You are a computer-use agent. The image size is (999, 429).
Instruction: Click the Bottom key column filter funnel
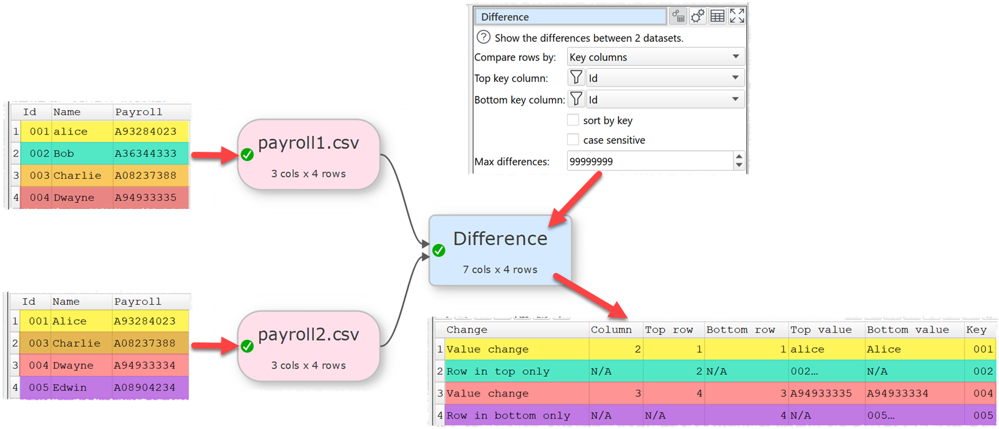tap(576, 99)
